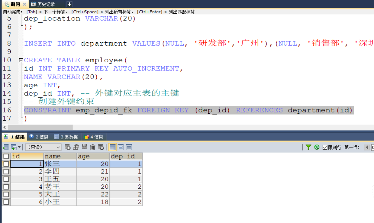Click the highlighted CONSTRAINT keyword on line 16
This screenshot has width=374, height=223.
tap(47, 110)
